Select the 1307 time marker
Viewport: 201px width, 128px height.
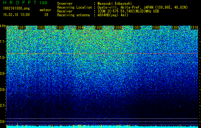click(x=137, y=28)
